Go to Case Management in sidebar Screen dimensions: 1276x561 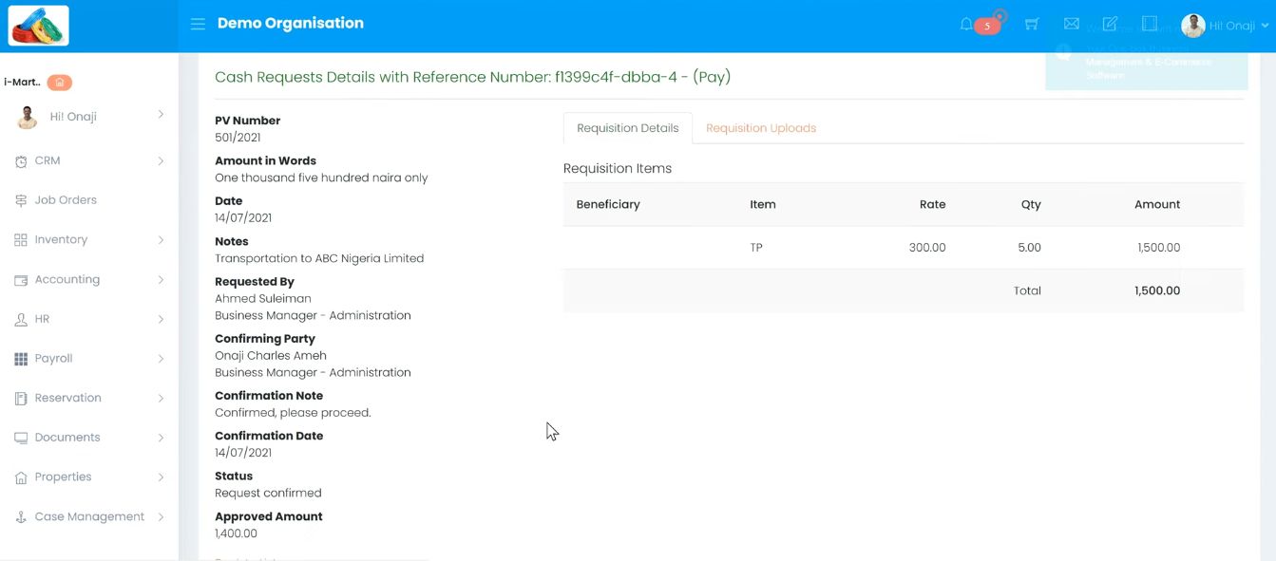pyautogui.click(x=89, y=517)
